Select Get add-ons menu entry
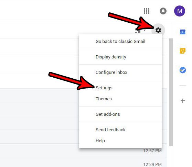The image size is (192, 167). [x=120, y=114]
